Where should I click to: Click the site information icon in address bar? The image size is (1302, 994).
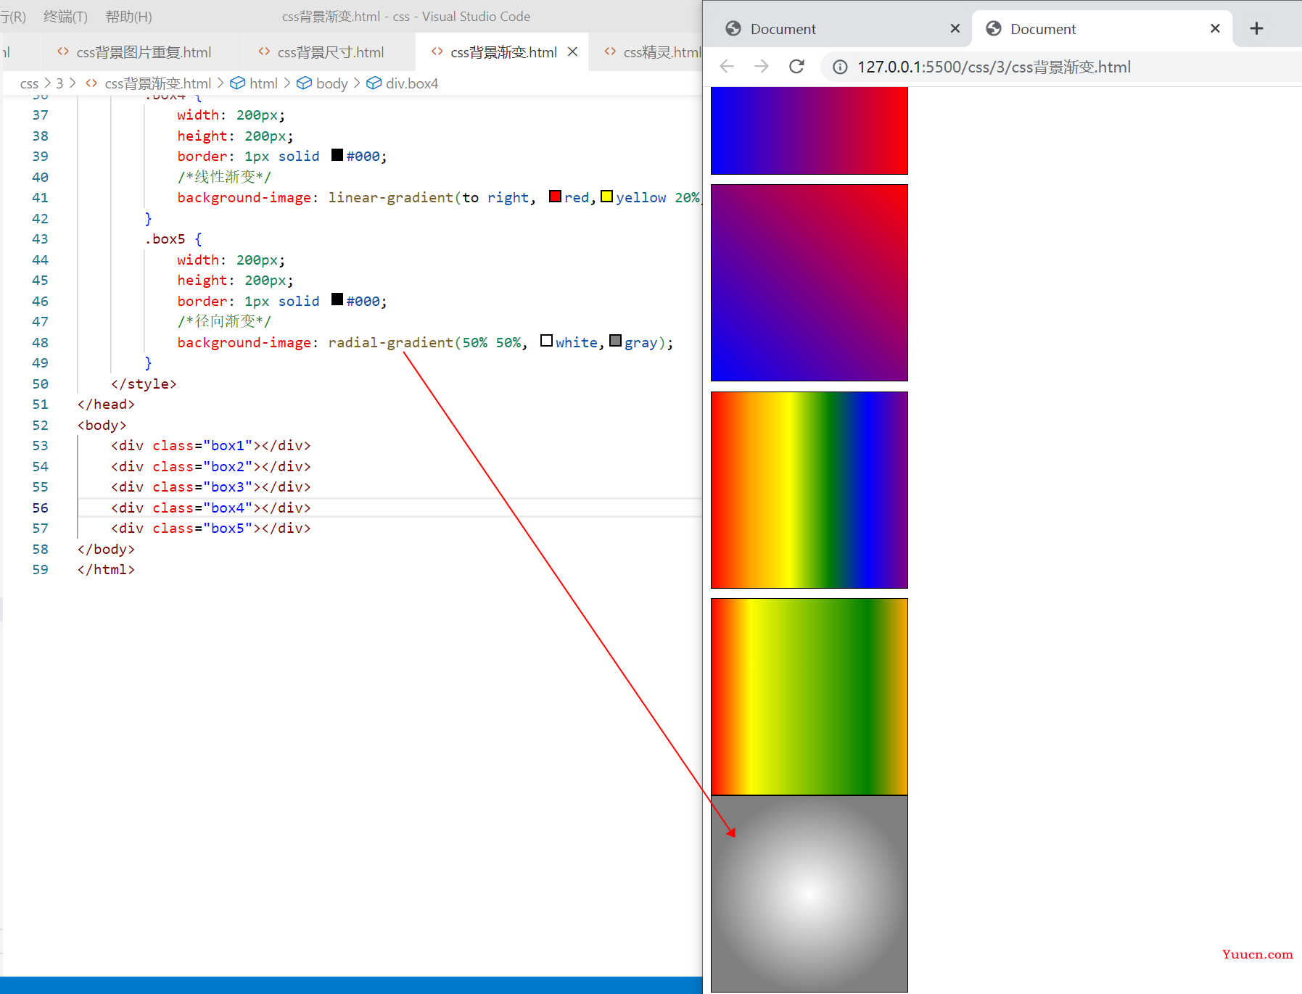[840, 67]
